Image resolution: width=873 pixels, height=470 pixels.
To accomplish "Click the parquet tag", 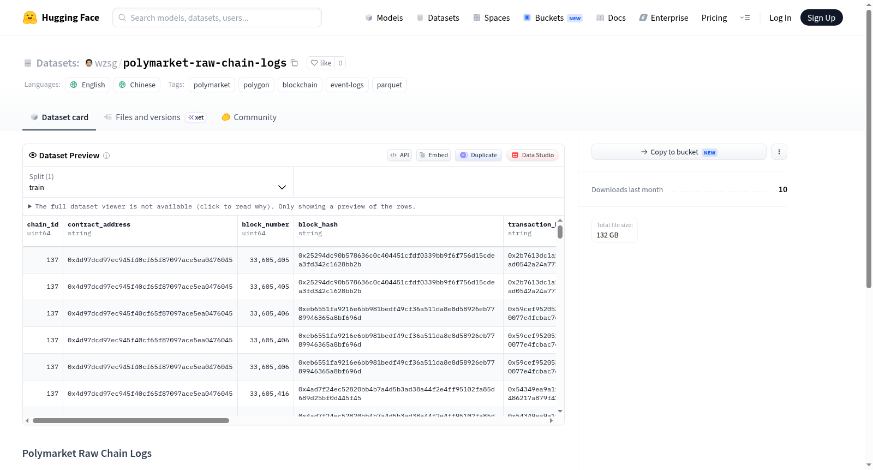I will (390, 85).
